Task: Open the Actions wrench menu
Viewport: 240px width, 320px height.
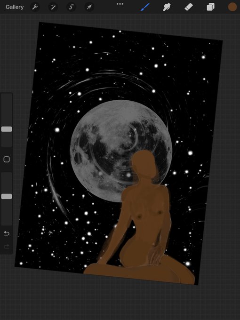Action: coord(35,7)
